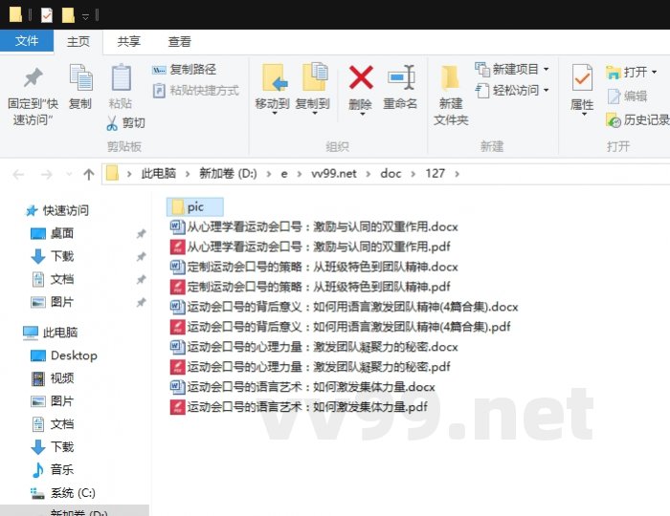Open 图片 under This PC
Image resolution: width=670 pixels, height=516 pixels.
(52, 401)
